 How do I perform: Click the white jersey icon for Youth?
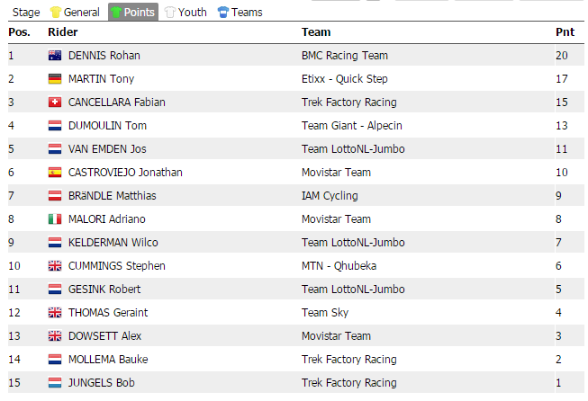(169, 13)
